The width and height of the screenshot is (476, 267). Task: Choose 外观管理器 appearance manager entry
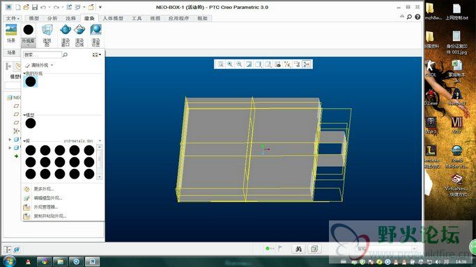coord(45,207)
